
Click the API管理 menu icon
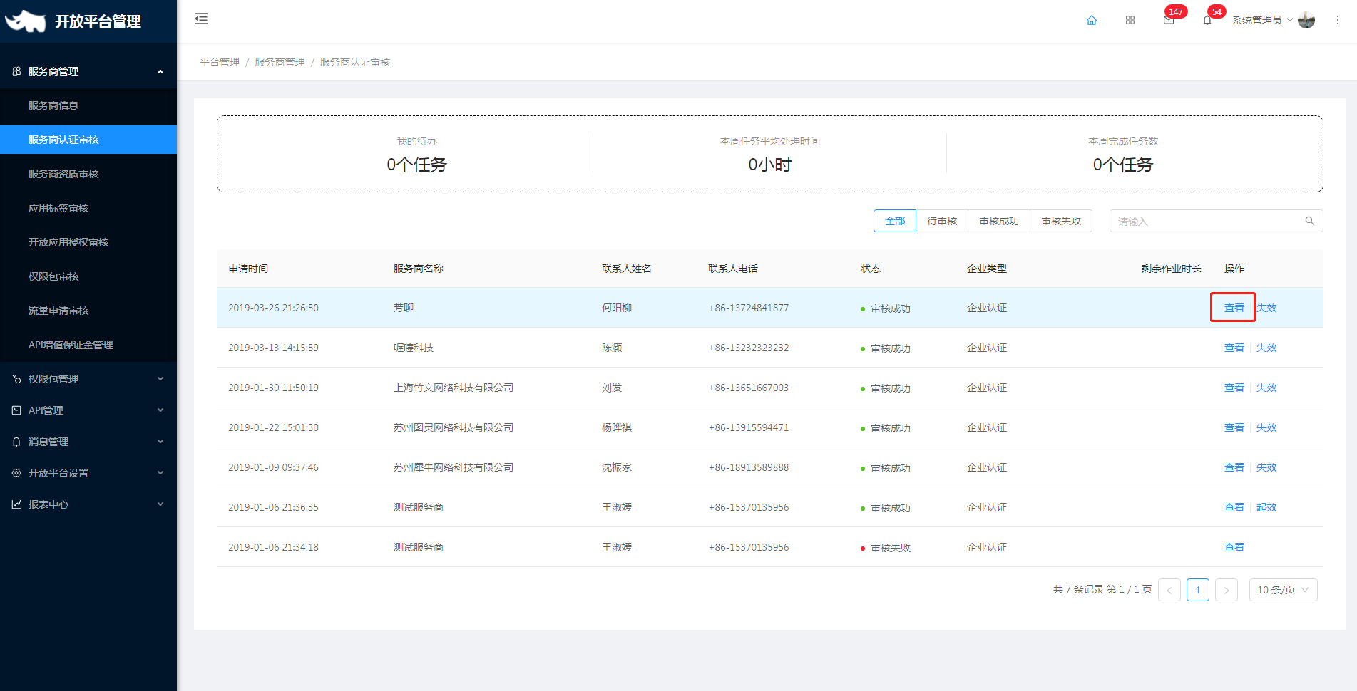tap(16, 410)
